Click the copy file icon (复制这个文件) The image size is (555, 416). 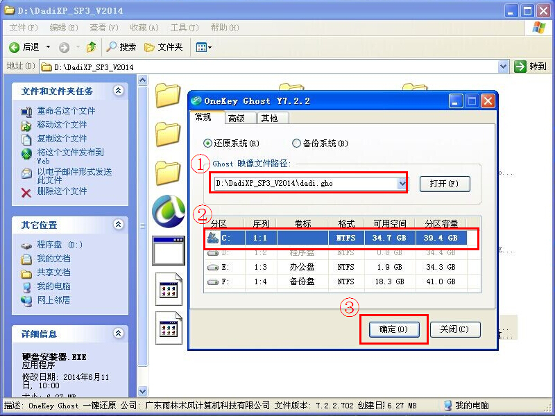point(26,139)
